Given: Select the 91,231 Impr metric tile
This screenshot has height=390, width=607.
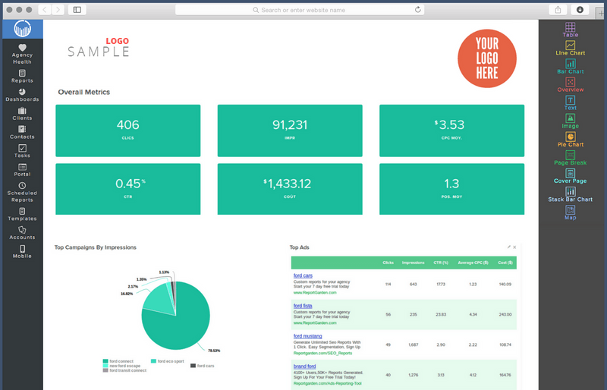Looking at the screenshot, I should point(290,131).
